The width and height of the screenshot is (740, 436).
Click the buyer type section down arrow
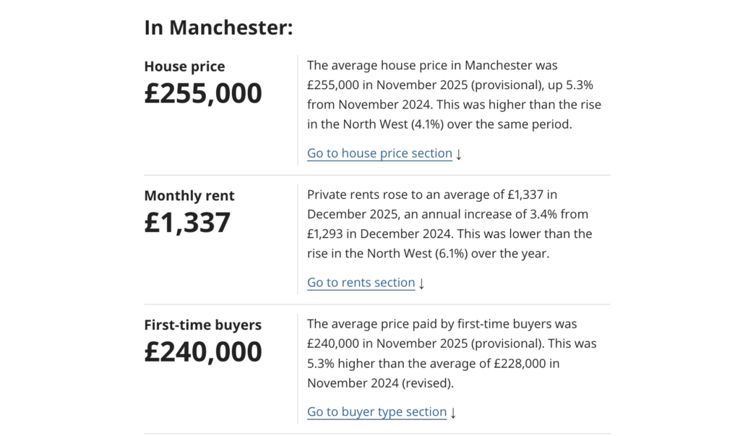coord(453,411)
